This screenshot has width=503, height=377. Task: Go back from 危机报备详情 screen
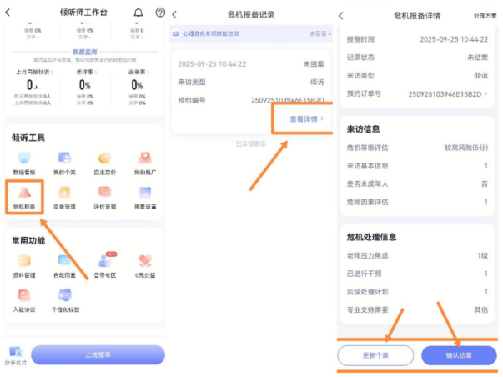pyautogui.click(x=341, y=15)
